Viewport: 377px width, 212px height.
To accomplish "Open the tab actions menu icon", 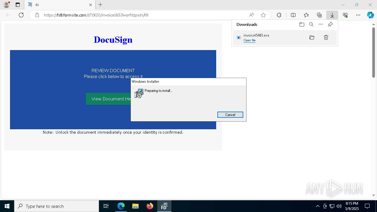I will (18, 5).
